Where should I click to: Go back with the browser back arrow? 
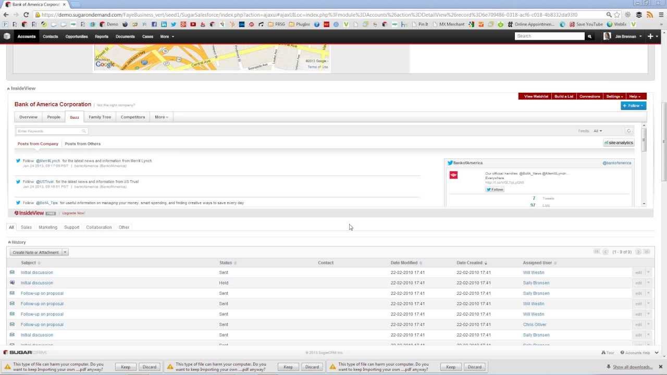[x=6, y=15]
